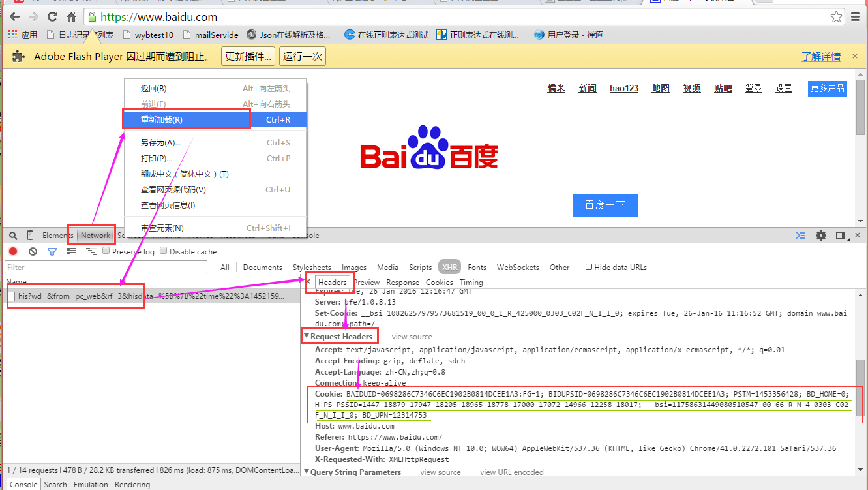The image size is (868, 490).
Task: Click the 百度一下 search button
Action: pos(605,205)
